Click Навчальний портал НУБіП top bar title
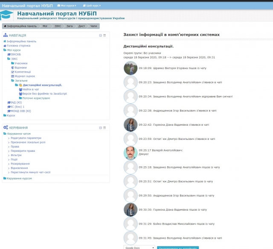 (x=27, y=6)
